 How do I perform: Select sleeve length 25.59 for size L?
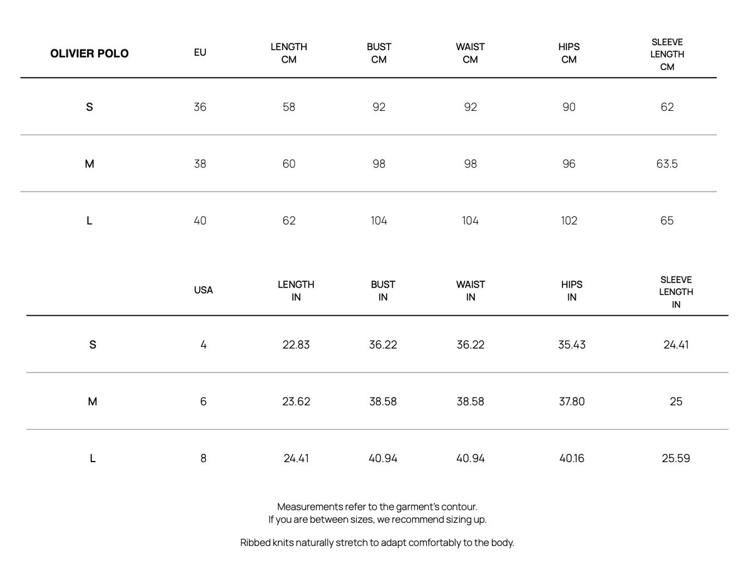[x=676, y=458]
